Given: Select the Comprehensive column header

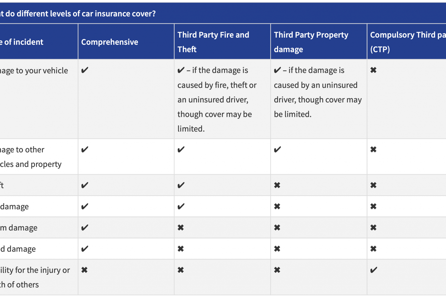Looking at the screenshot, I should [110, 42].
